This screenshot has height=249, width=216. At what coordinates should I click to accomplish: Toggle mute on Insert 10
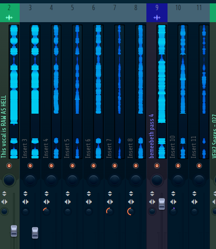(x=178, y=166)
